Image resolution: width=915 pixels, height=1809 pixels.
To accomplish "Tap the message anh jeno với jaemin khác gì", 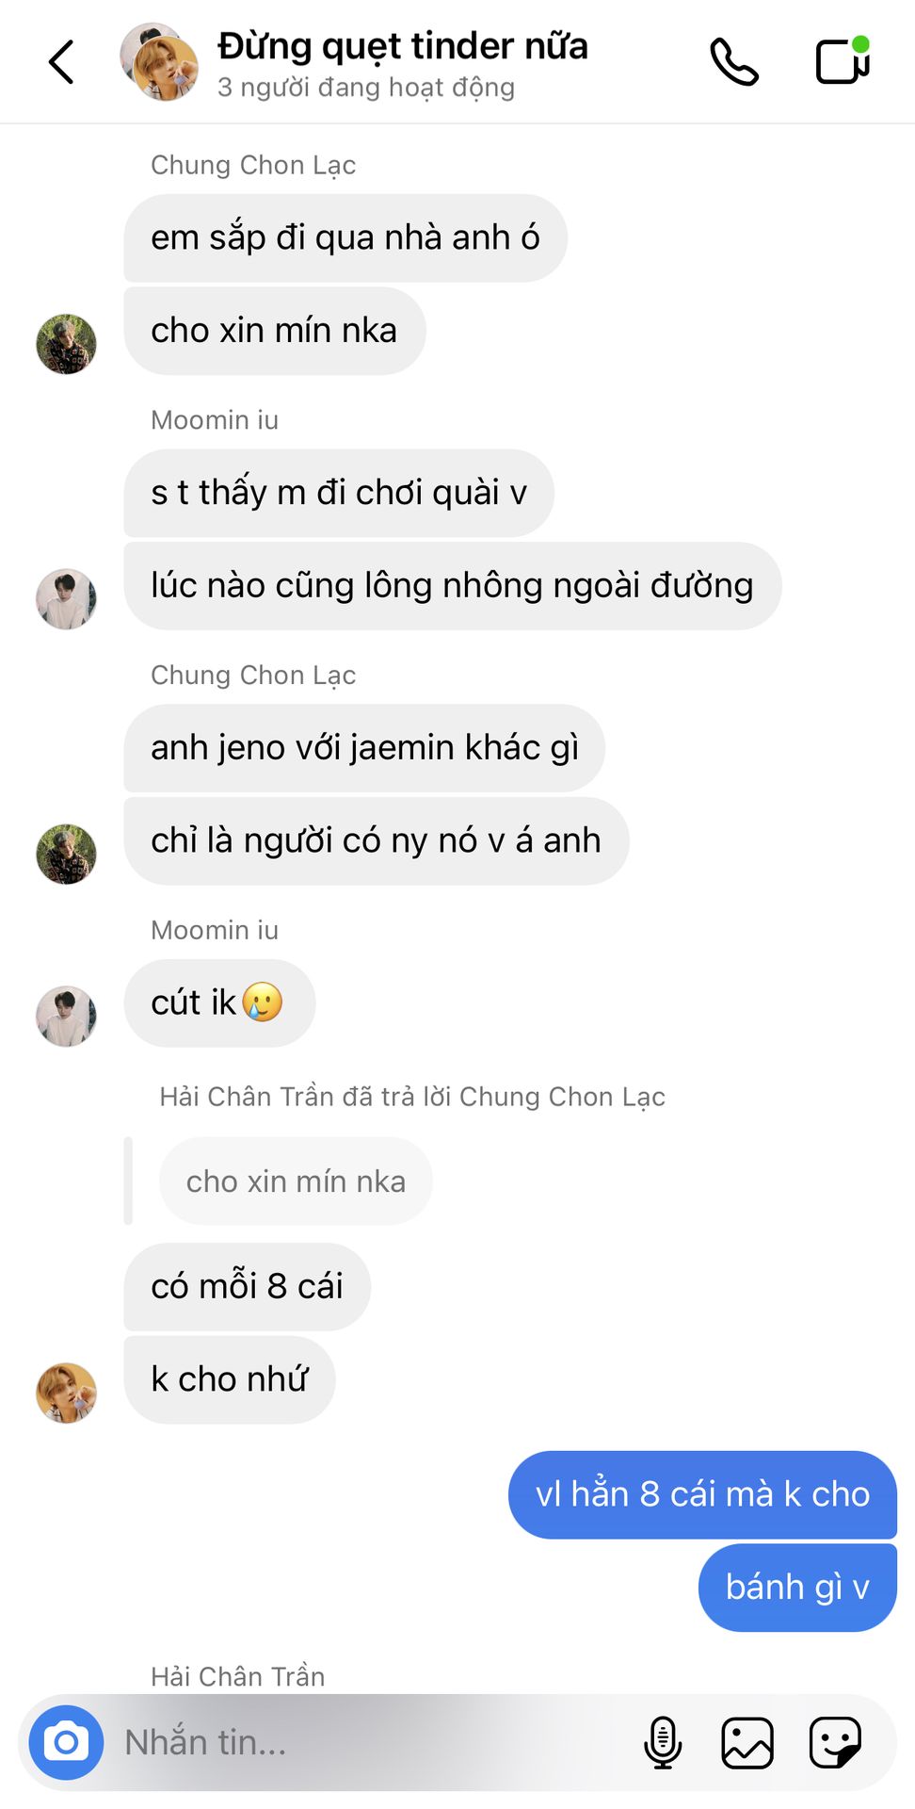I will [x=364, y=748].
